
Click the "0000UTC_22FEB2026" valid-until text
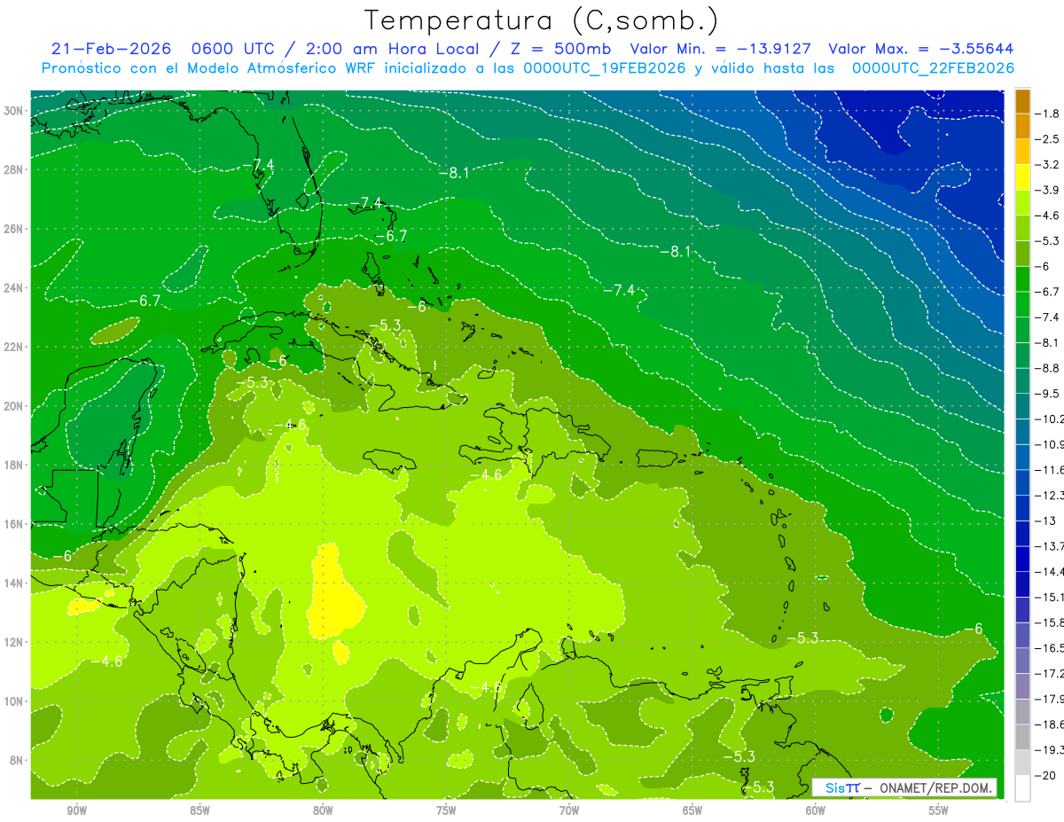pos(934,68)
